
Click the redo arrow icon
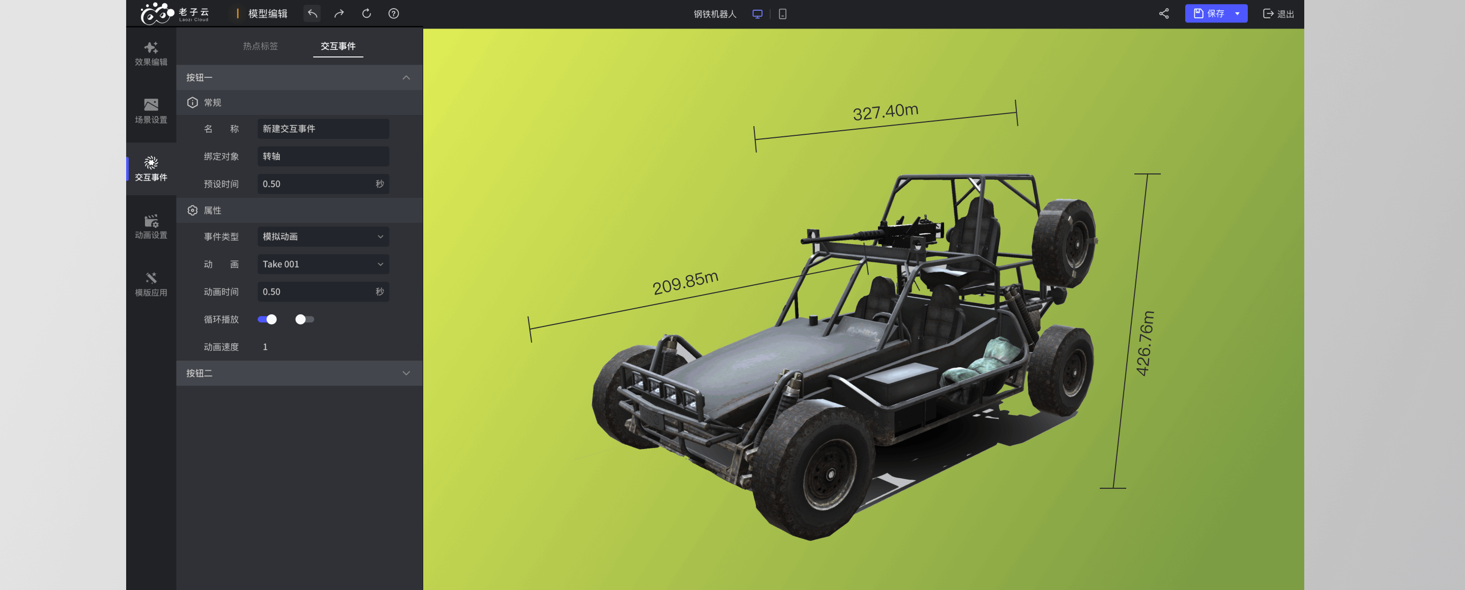pos(339,14)
